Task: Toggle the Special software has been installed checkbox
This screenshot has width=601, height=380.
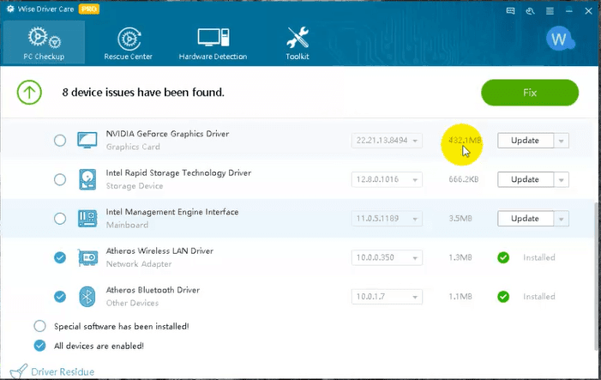Action: (x=39, y=326)
